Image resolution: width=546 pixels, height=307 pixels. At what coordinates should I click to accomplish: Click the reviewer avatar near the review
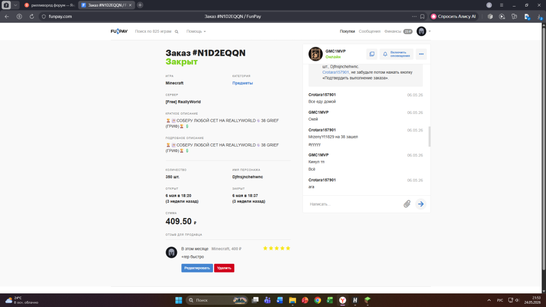tap(171, 252)
